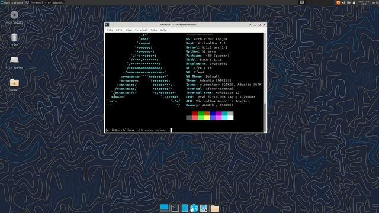Click the 'Shell: bash 5.1.16' line
Image resolution: width=379 pixels, height=213 pixels.
coord(204,60)
